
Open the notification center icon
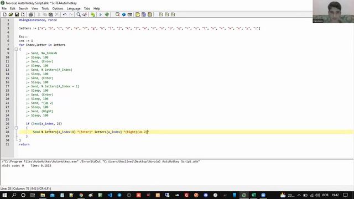click(345, 195)
